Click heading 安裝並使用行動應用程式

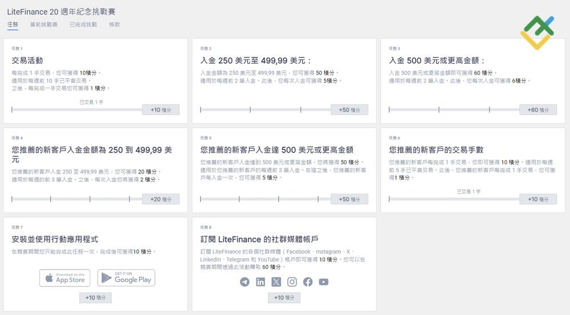[55, 239]
